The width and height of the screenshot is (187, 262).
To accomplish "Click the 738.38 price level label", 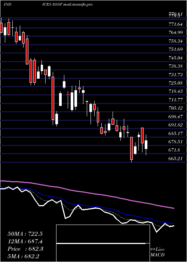I will [x=175, y=66].
